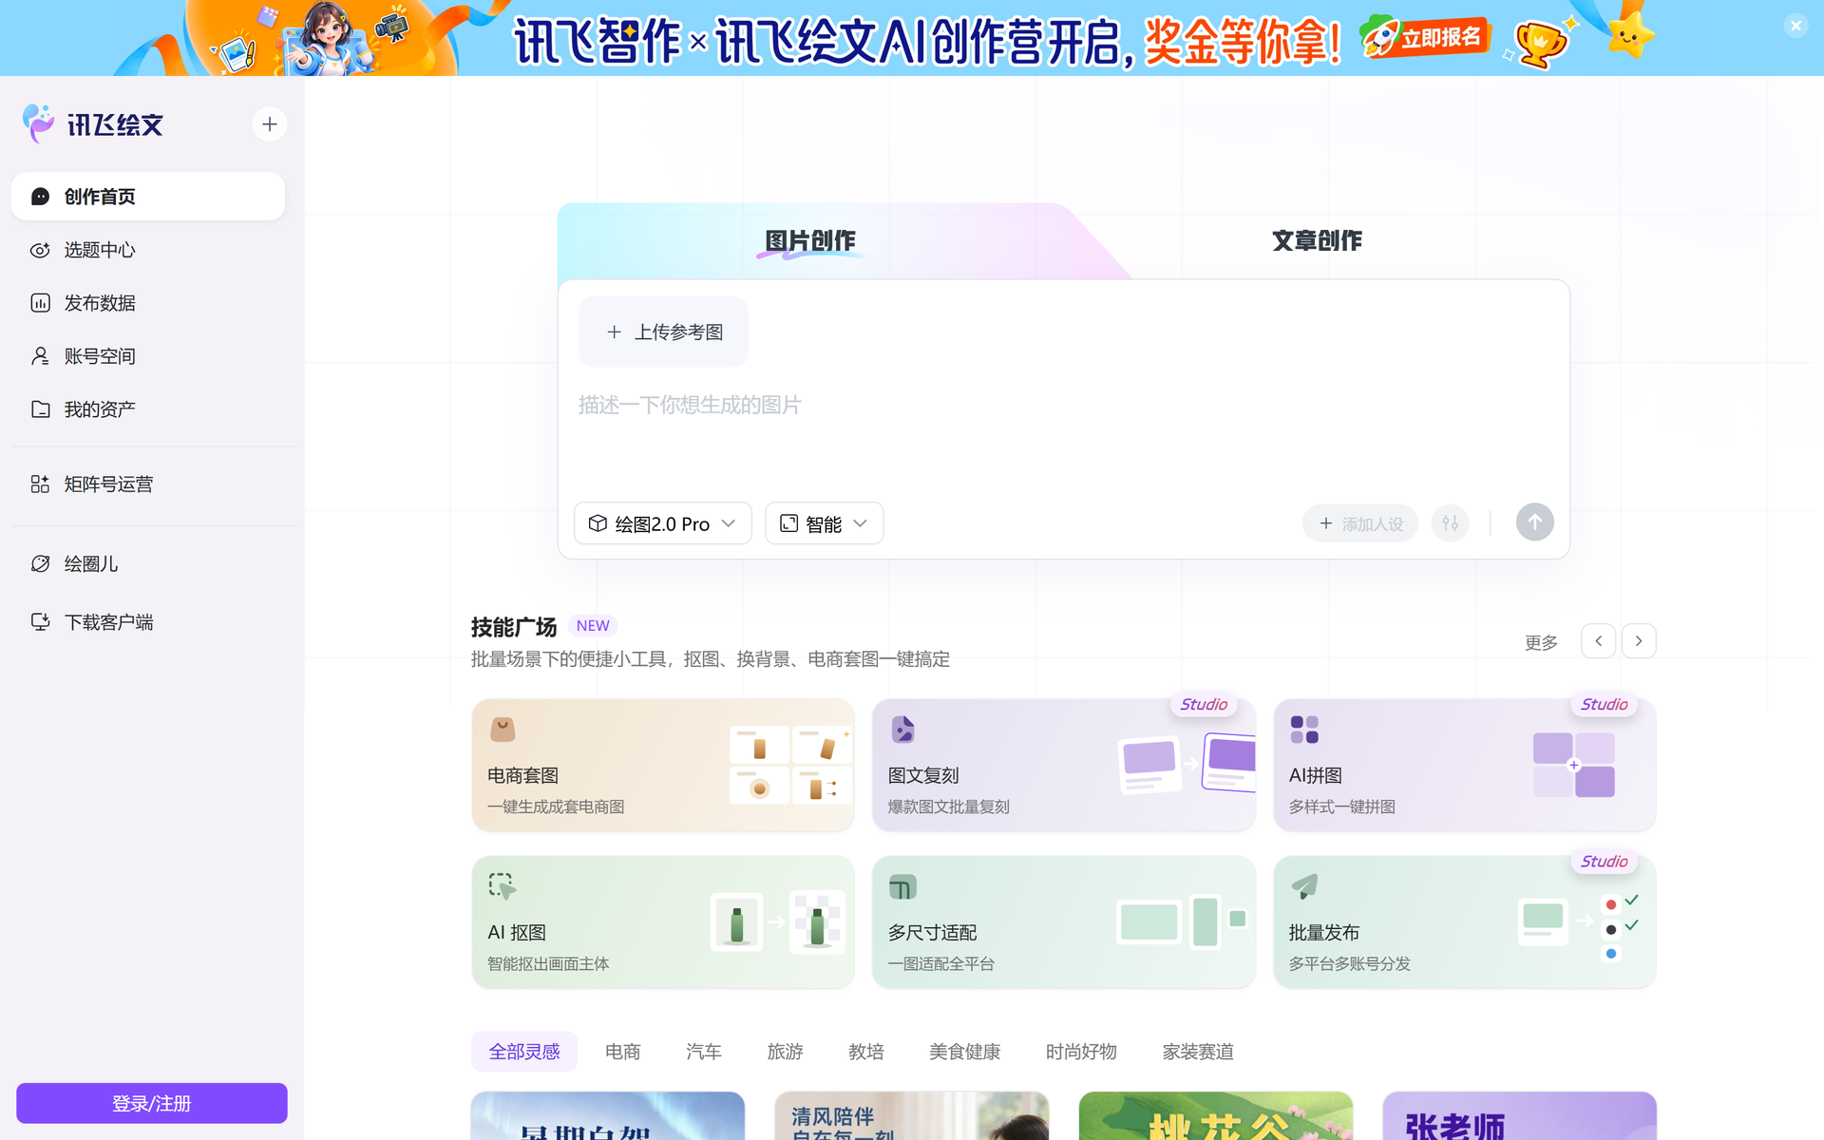Select 家装赛道 inspiration tab
The width and height of the screenshot is (1824, 1140).
[1198, 1052]
